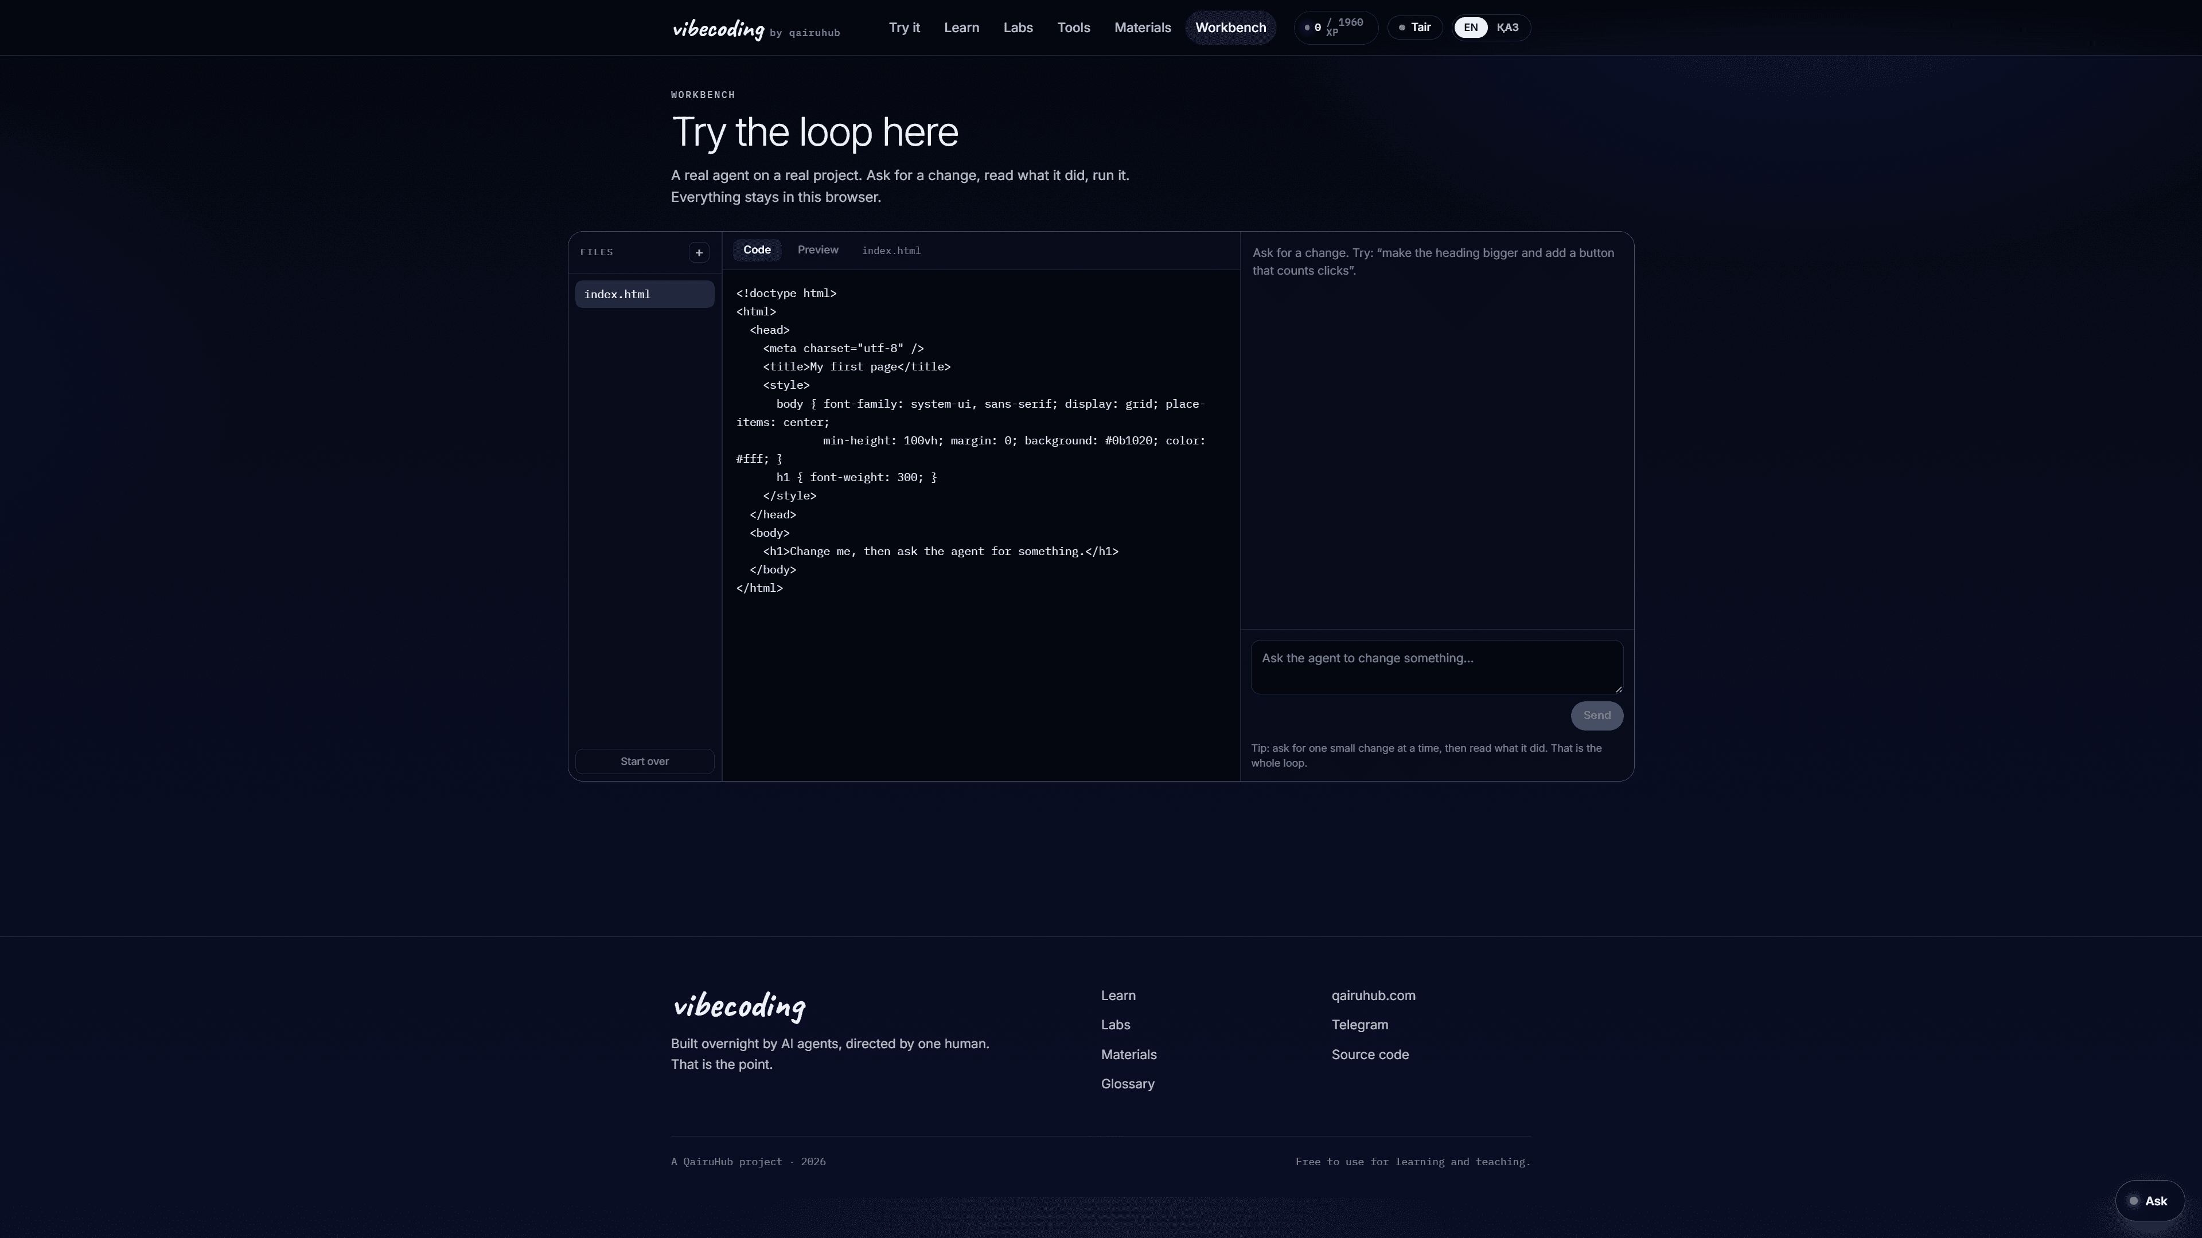
Task: Switch language to ҚАЗ
Action: (x=1507, y=28)
